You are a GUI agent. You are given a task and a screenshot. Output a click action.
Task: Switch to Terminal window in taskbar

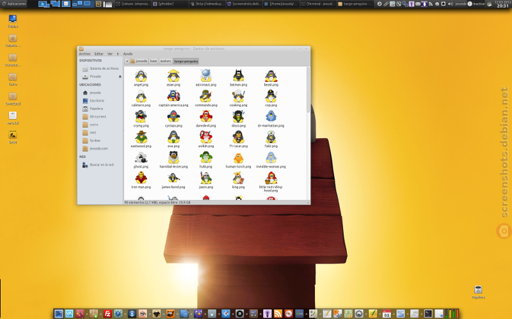point(317,4)
